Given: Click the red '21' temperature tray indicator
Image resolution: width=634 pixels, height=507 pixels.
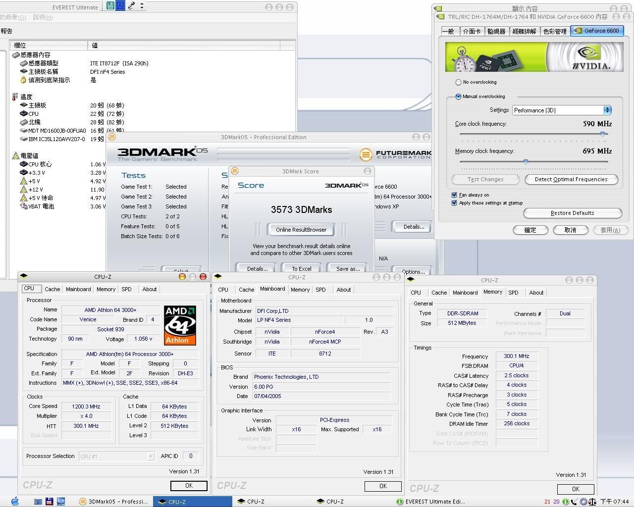Looking at the screenshot, I should 547,502.
